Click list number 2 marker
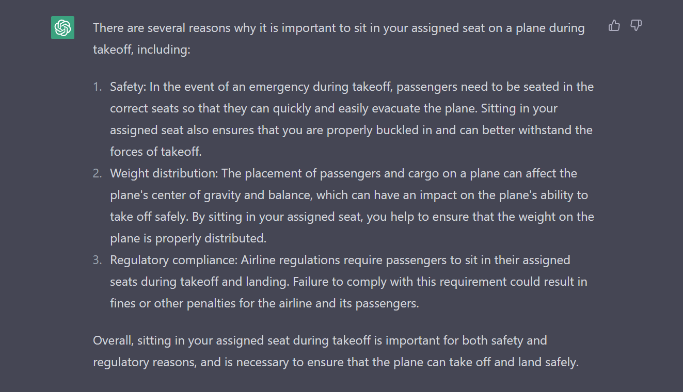This screenshot has width=683, height=392. point(98,173)
